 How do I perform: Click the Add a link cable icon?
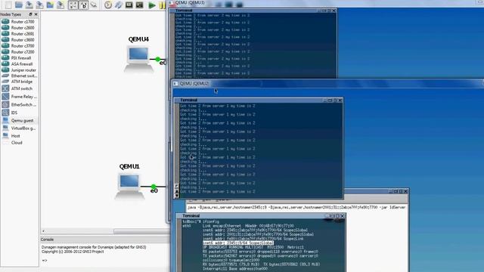[x=94, y=5]
